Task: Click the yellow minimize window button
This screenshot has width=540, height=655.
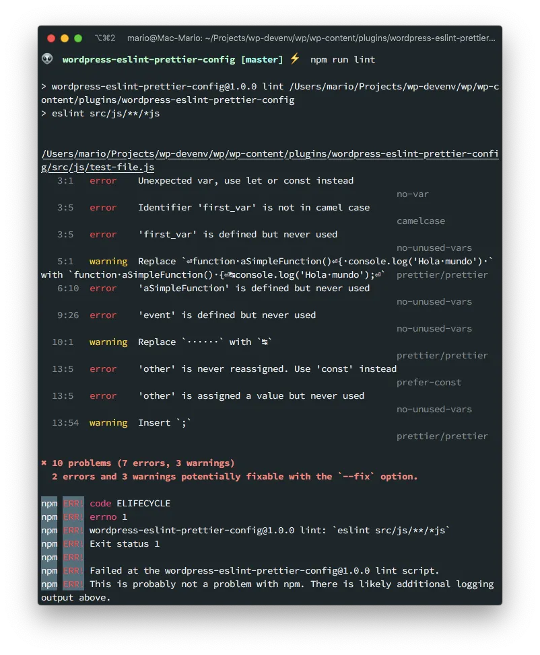Action: pos(65,38)
